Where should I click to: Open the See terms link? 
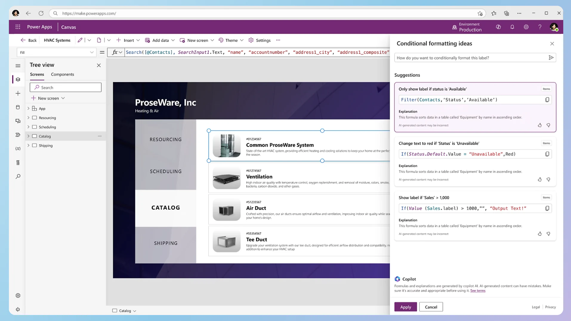[x=478, y=291]
